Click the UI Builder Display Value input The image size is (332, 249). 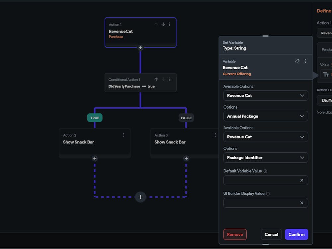261,203
